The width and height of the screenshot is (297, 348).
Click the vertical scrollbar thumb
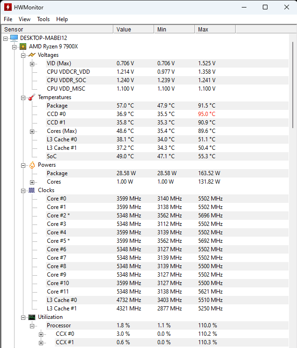293,85
